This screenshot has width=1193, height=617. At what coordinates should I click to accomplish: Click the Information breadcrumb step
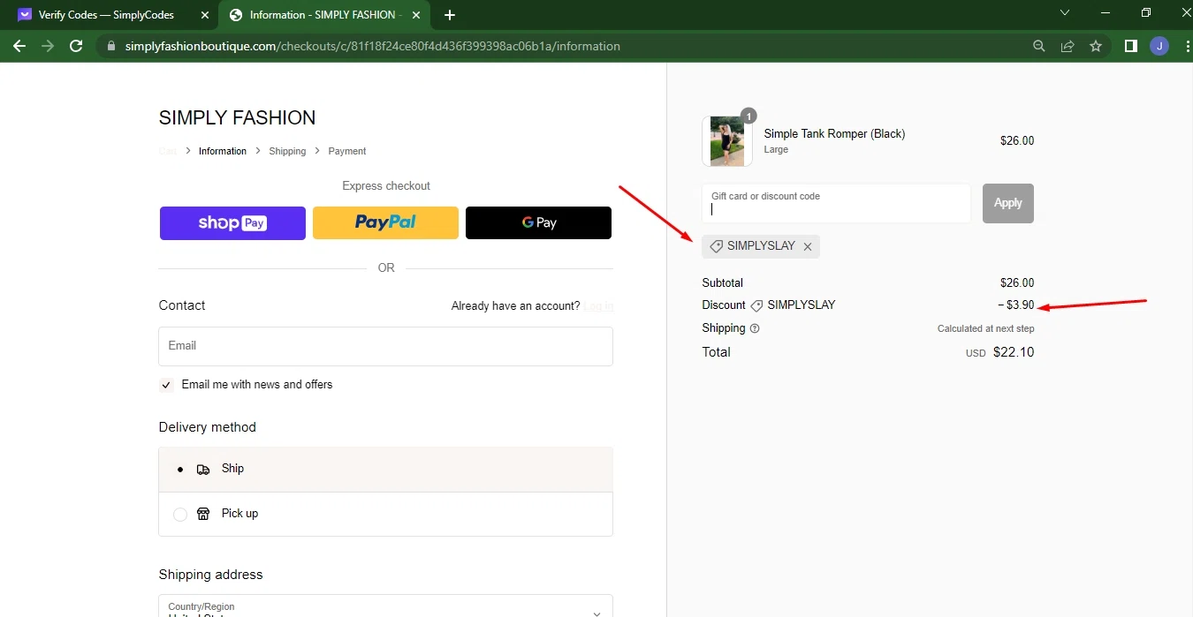(223, 151)
